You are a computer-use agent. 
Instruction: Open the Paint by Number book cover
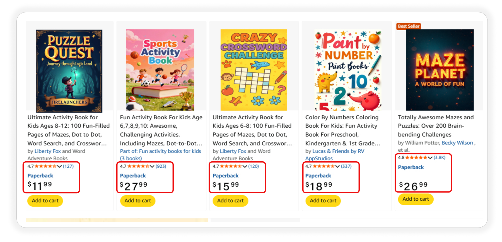click(347, 70)
